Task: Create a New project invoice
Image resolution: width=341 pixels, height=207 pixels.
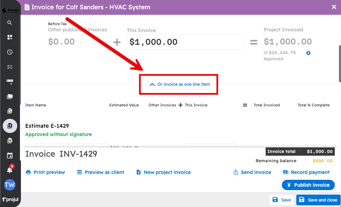Action: click(163, 172)
